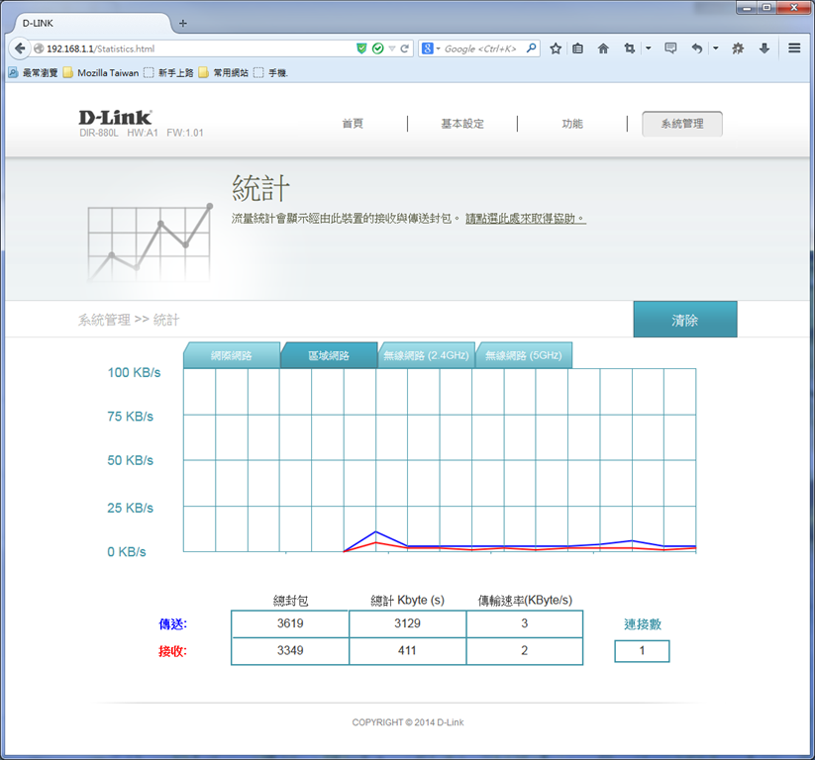Switch to the 無線網路 (5GHz) tab
The height and width of the screenshot is (760, 815).
[x=524, y=355]
